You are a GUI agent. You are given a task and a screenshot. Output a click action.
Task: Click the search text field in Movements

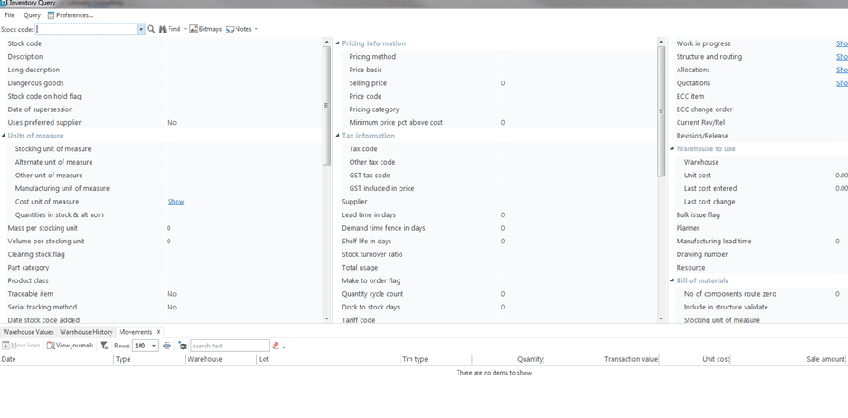[230, 346]
